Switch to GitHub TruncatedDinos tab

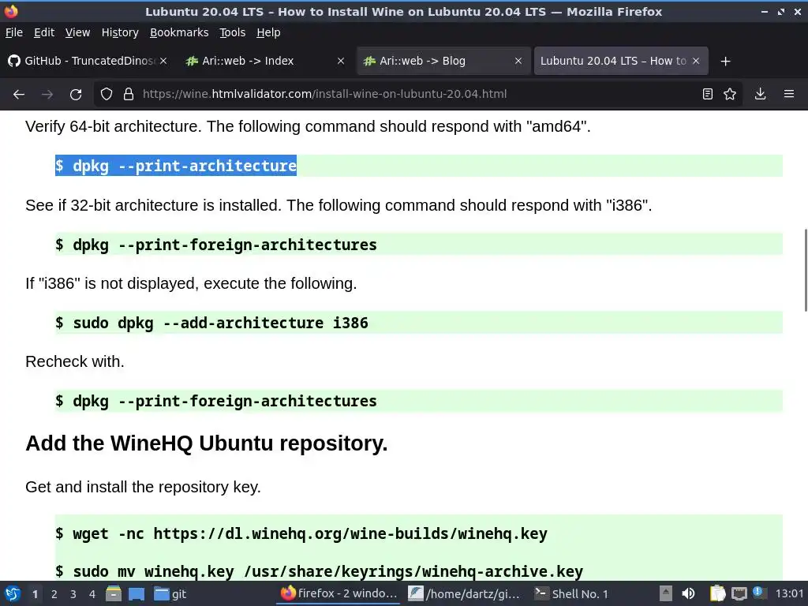[88, 61]
